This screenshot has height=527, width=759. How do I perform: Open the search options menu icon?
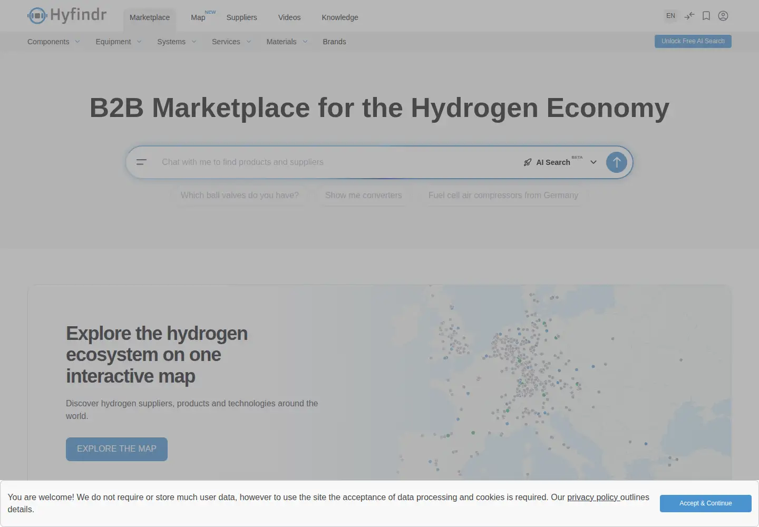click(x=141, y=162)
